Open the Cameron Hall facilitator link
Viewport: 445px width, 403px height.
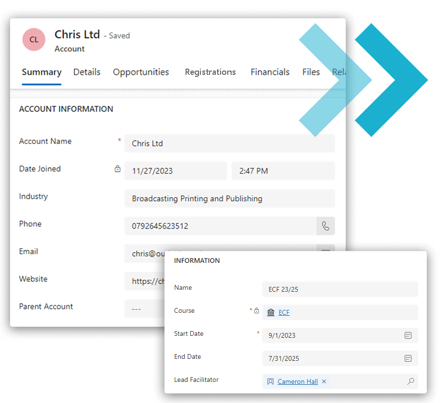coord(297,381)
